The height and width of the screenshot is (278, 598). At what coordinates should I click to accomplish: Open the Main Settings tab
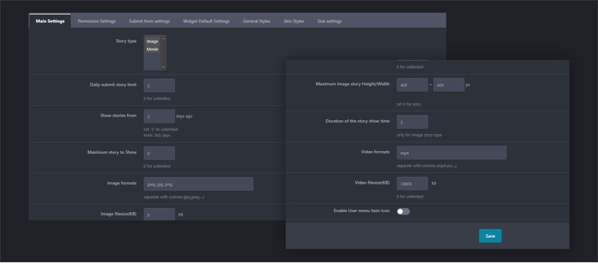[x=50, y=21]
